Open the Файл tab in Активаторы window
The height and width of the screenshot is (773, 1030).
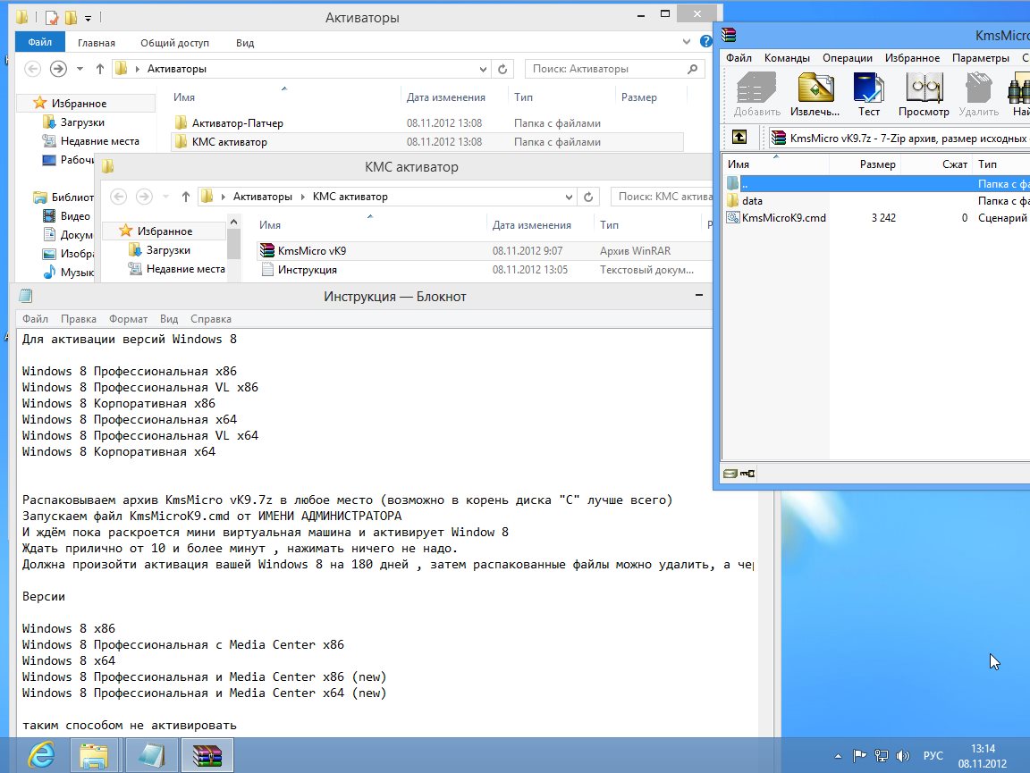(x=40, y=42)
